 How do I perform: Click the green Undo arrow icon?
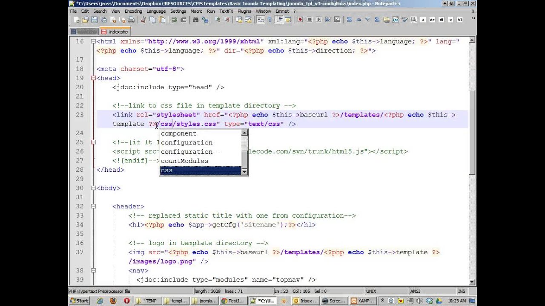click(174, 20)
